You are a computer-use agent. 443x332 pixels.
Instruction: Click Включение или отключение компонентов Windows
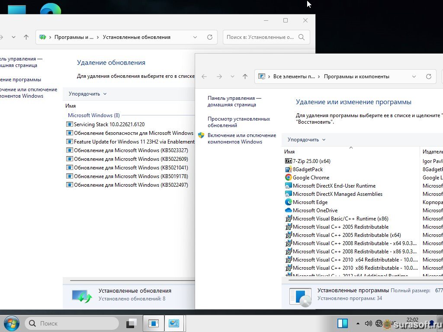(x=241, y=138)
